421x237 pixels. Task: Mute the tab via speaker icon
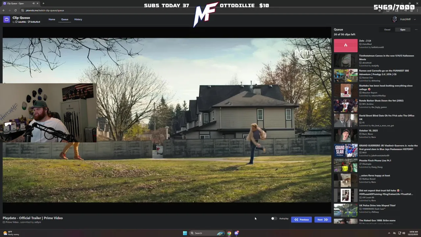(x=33, y=3)
